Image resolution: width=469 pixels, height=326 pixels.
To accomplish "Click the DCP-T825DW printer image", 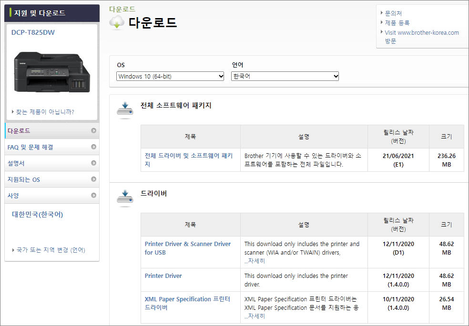I will click(52, 72).
